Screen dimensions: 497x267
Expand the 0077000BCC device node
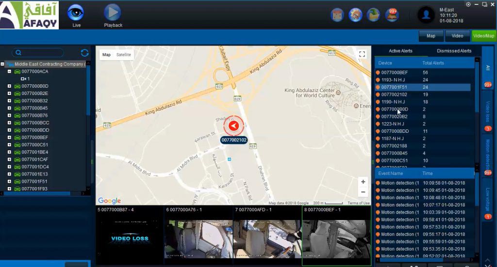point(9,123)
